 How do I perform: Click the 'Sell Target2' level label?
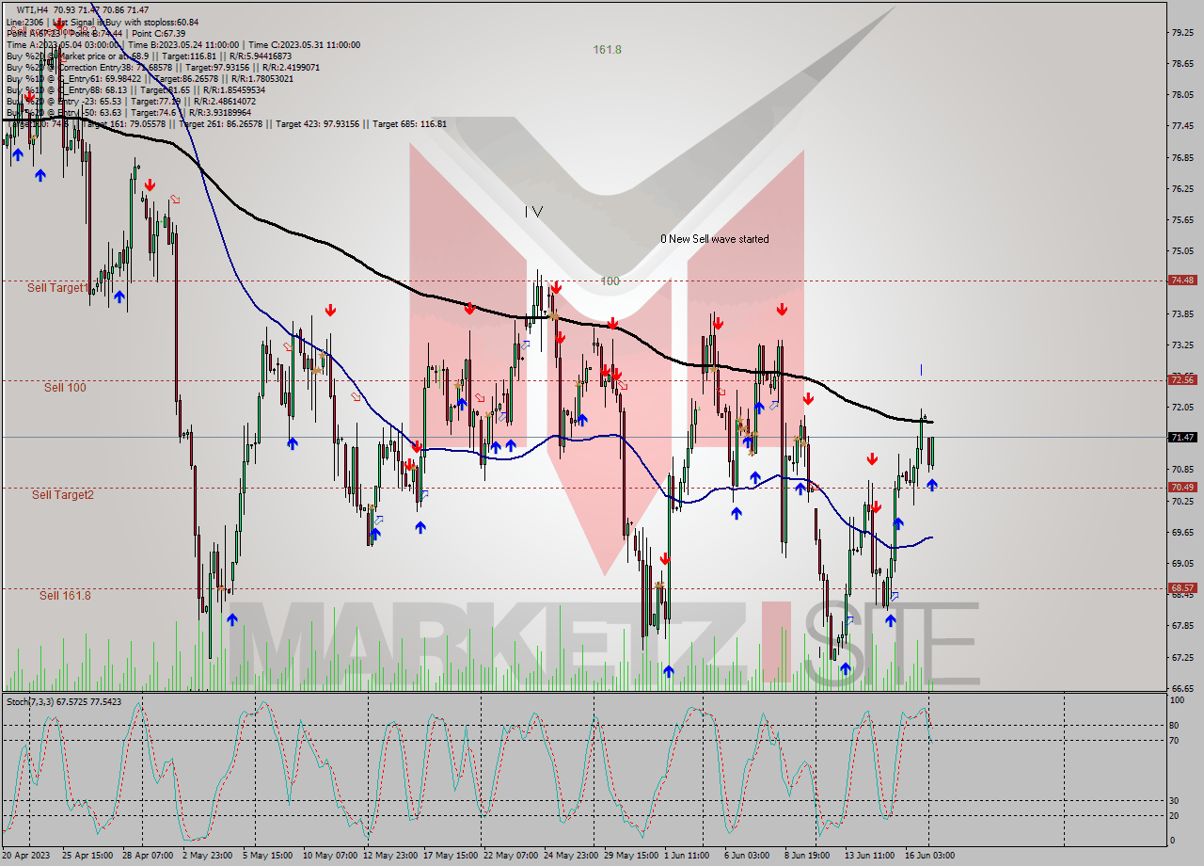point(63,494)
